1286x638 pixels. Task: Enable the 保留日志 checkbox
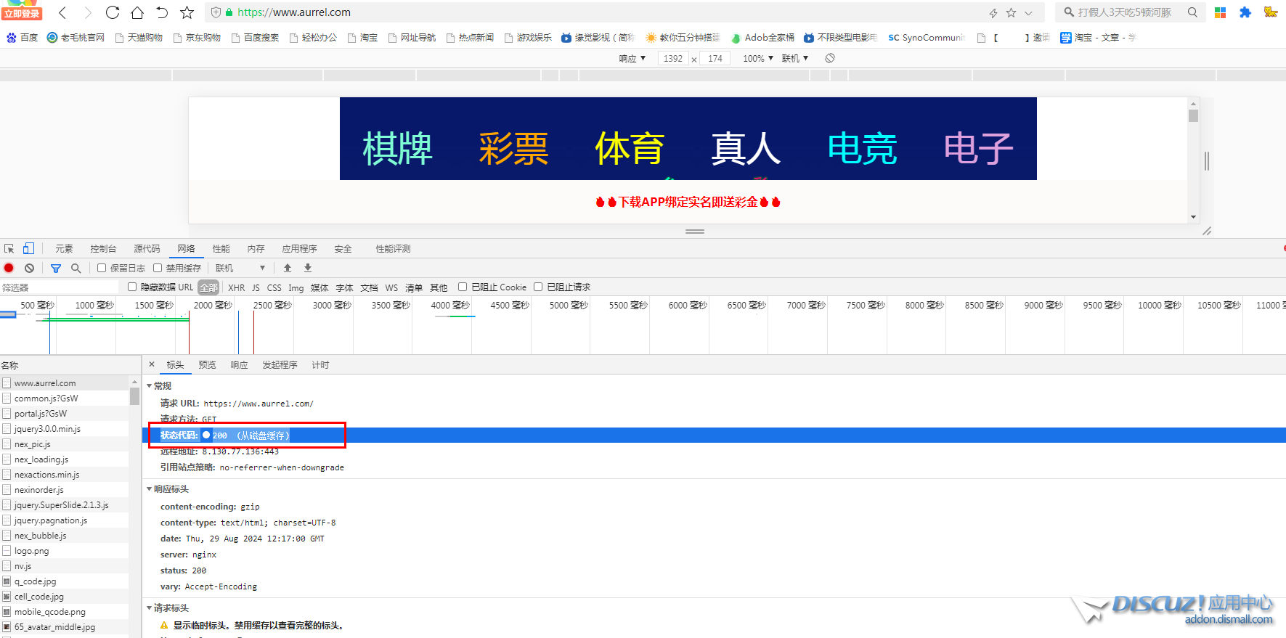[x=102, y=268]
